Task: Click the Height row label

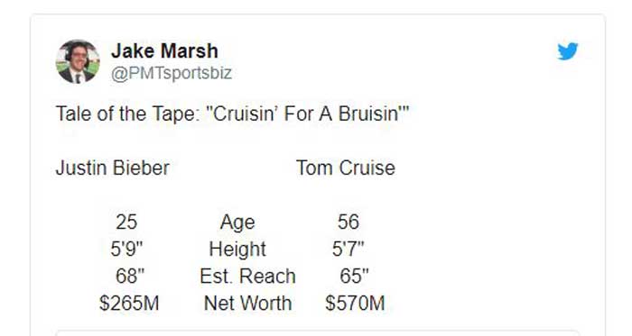Action: coord(237,250)
